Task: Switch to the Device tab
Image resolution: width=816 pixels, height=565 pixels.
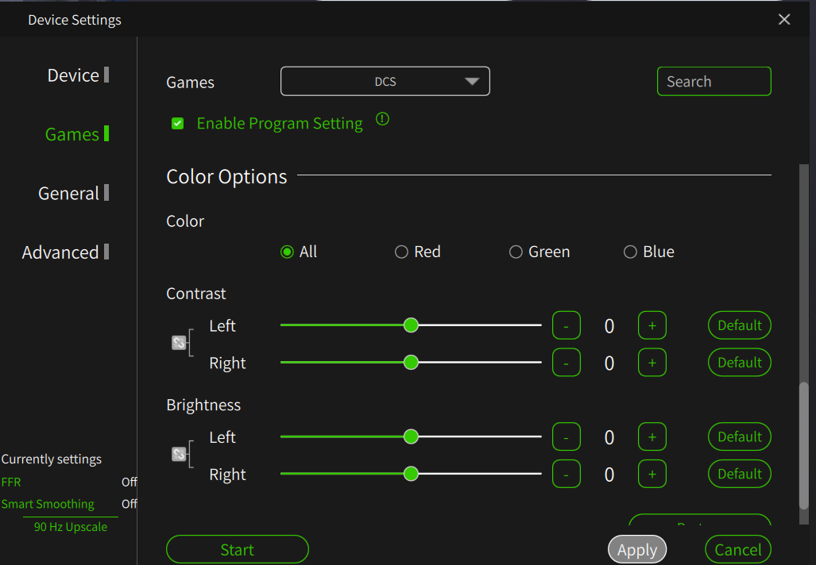Action: (x=73, y=75)
